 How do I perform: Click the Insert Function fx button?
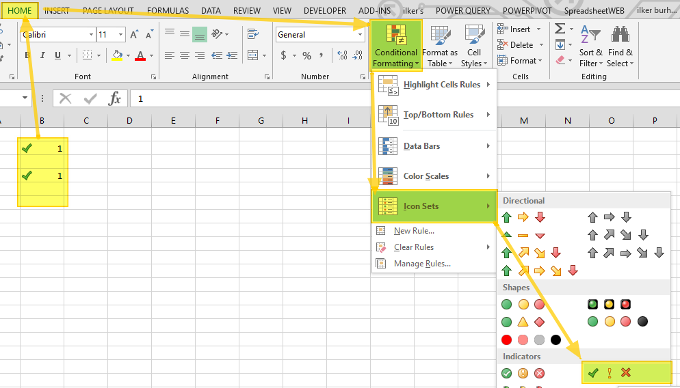coord(114,99)
